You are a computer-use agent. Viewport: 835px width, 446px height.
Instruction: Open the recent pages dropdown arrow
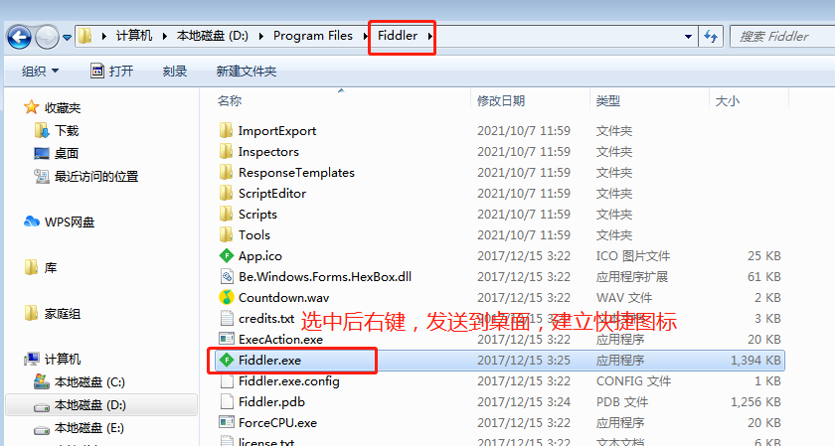pyautogui.click(x=68, y=38)
